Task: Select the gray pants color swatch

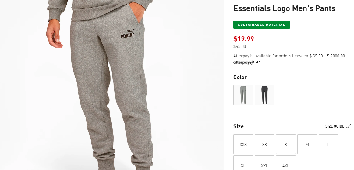Action: pos(243,95)
